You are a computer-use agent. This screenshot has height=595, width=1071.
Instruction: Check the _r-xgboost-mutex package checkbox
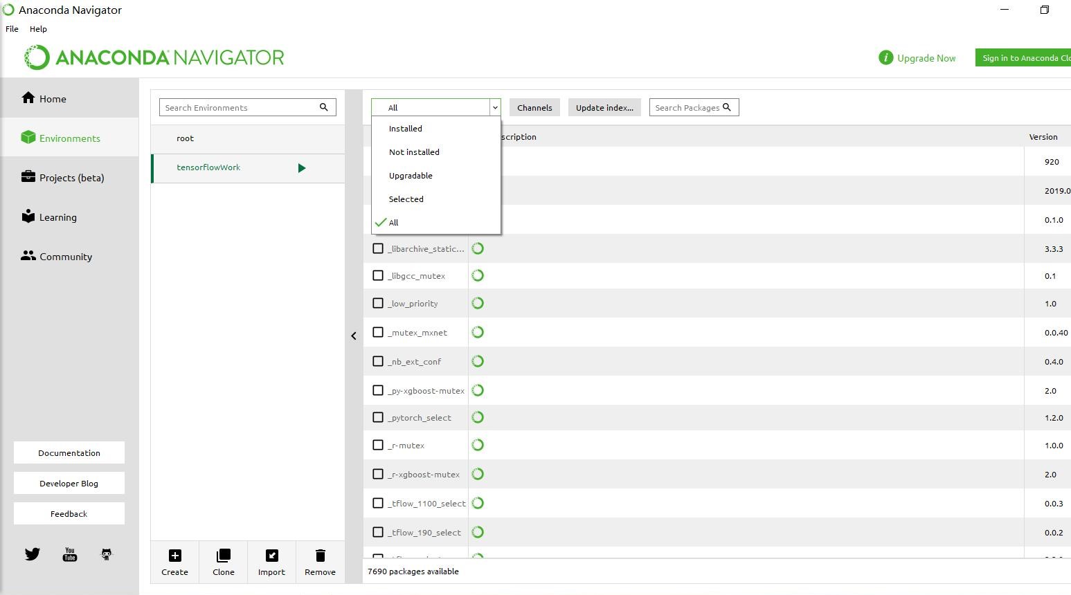click(x=378, y=474)
